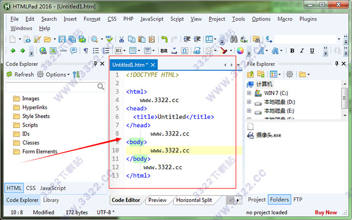Insert a hyperlink with the globe-link icon

[x=43, y=51]
